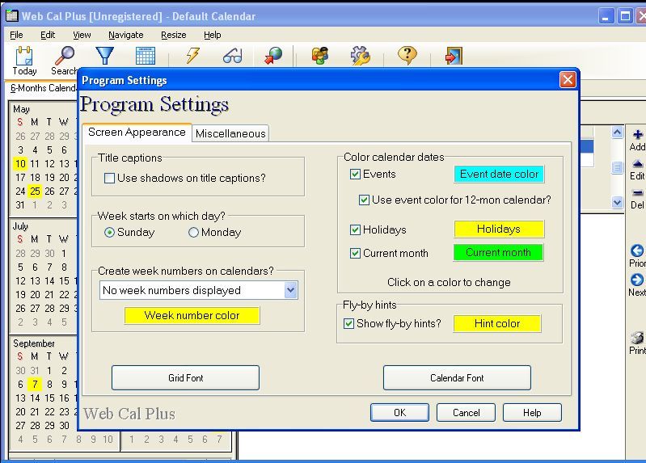Enable shadows on title captions checkbox
This screenshot has height=463, width=646.
pos(109,179)
